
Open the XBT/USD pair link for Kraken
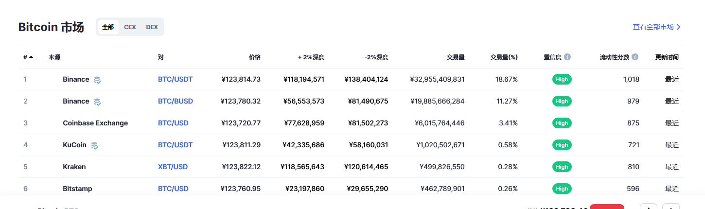pyautogui.click(x=173, y=167)
